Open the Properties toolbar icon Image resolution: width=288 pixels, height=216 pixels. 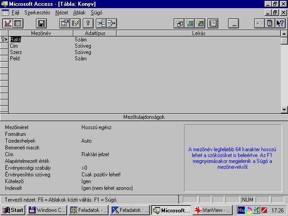65,23
